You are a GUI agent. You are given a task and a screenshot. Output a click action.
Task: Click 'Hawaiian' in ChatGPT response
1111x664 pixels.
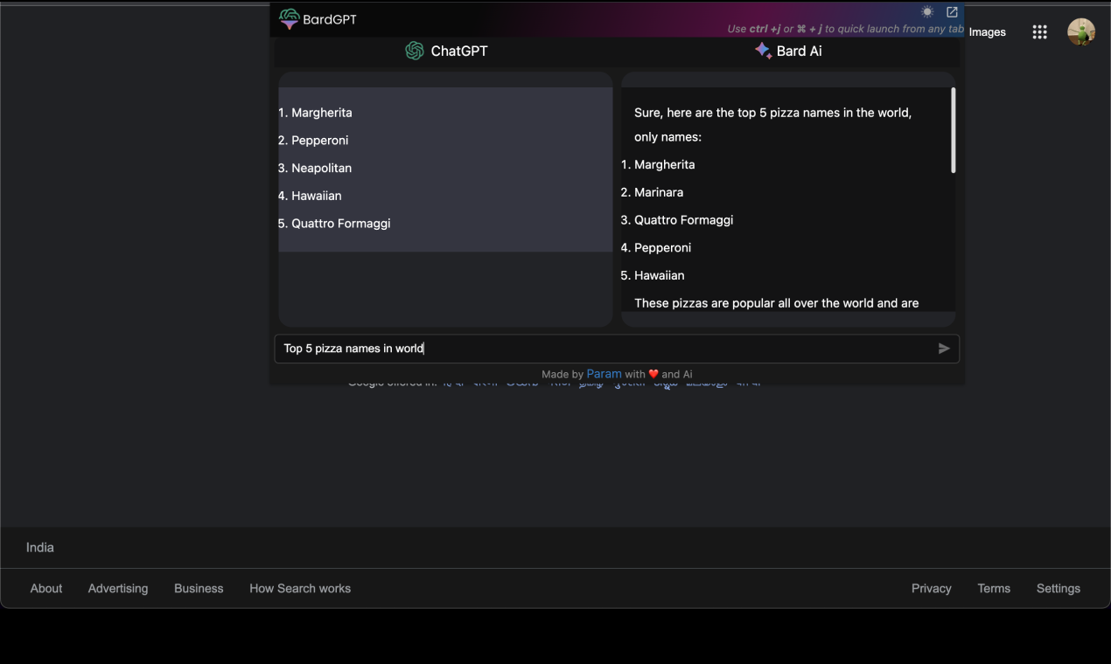[x=317, y=196]
